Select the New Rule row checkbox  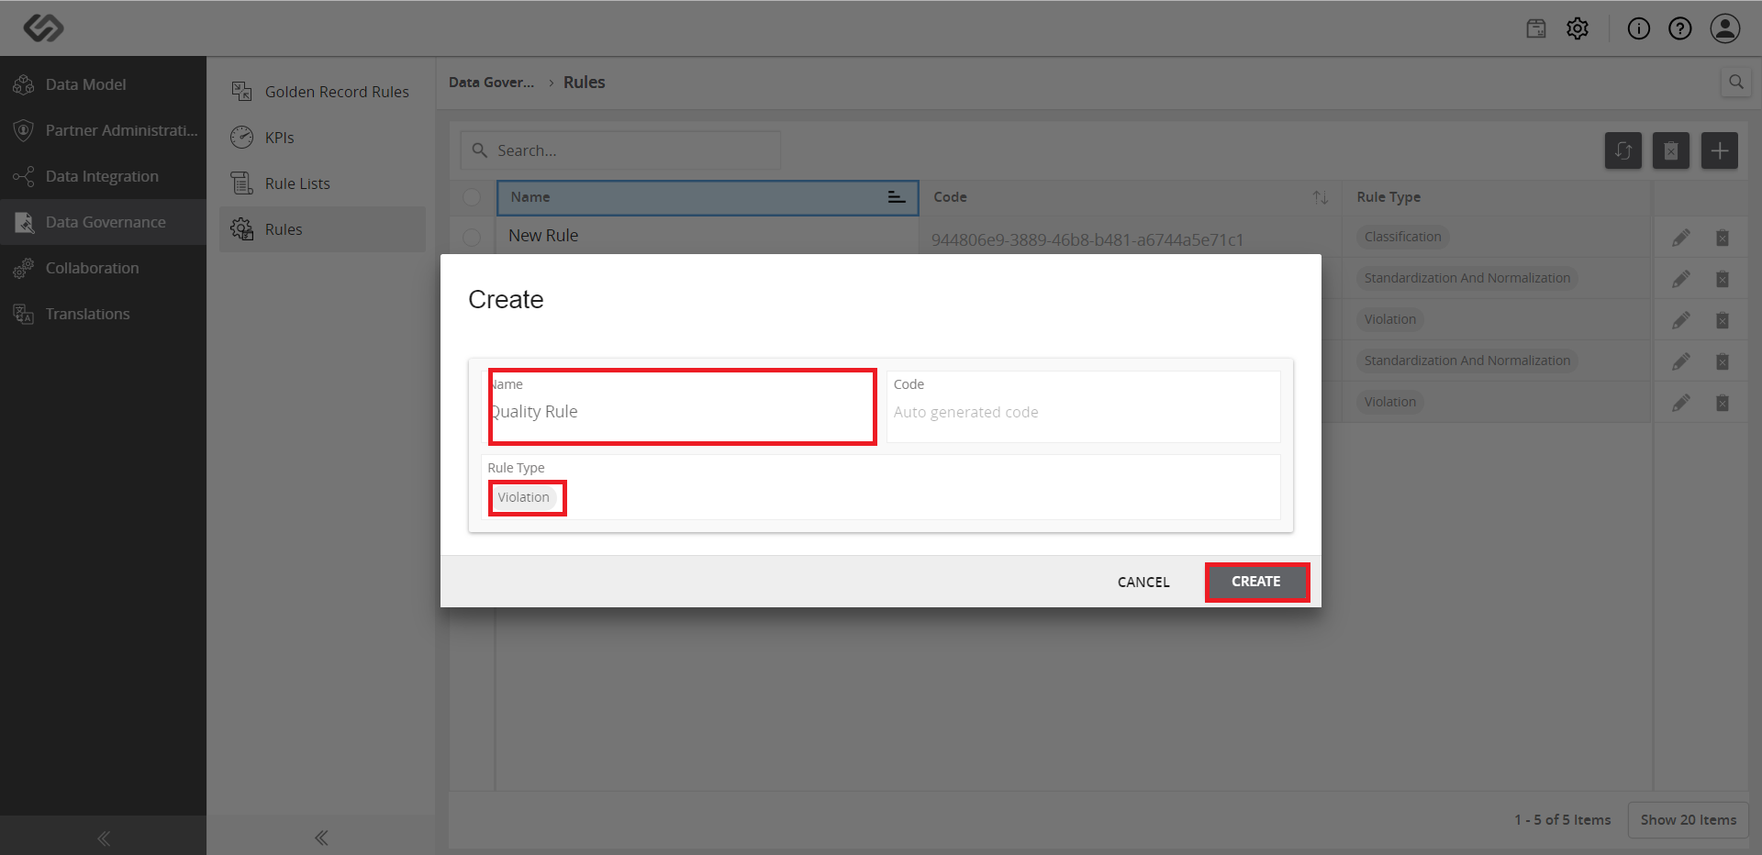[x=472, y=238]
